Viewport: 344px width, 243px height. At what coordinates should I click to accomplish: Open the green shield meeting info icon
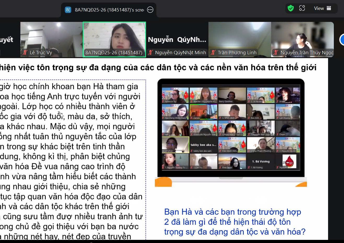[x=290, y=8]
